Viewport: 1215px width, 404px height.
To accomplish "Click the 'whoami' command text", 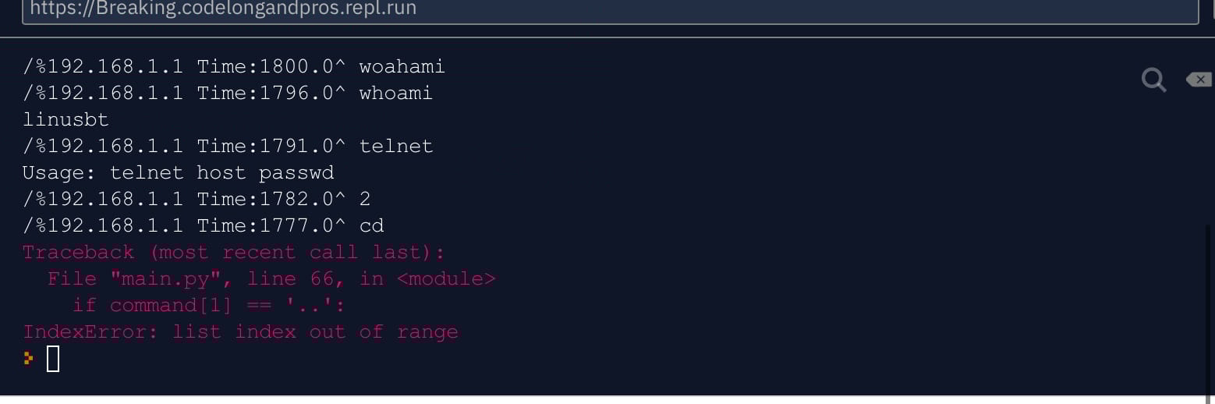I will [395, 94].
